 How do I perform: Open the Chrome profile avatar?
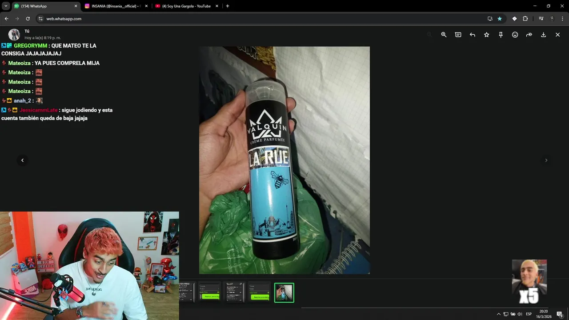click(x=552, y=19)
